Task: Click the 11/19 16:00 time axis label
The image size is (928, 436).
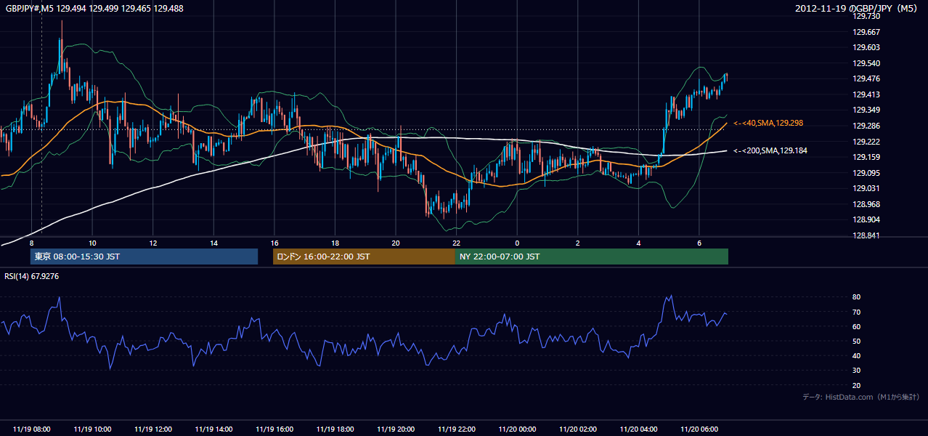Action: pos(274,429)
